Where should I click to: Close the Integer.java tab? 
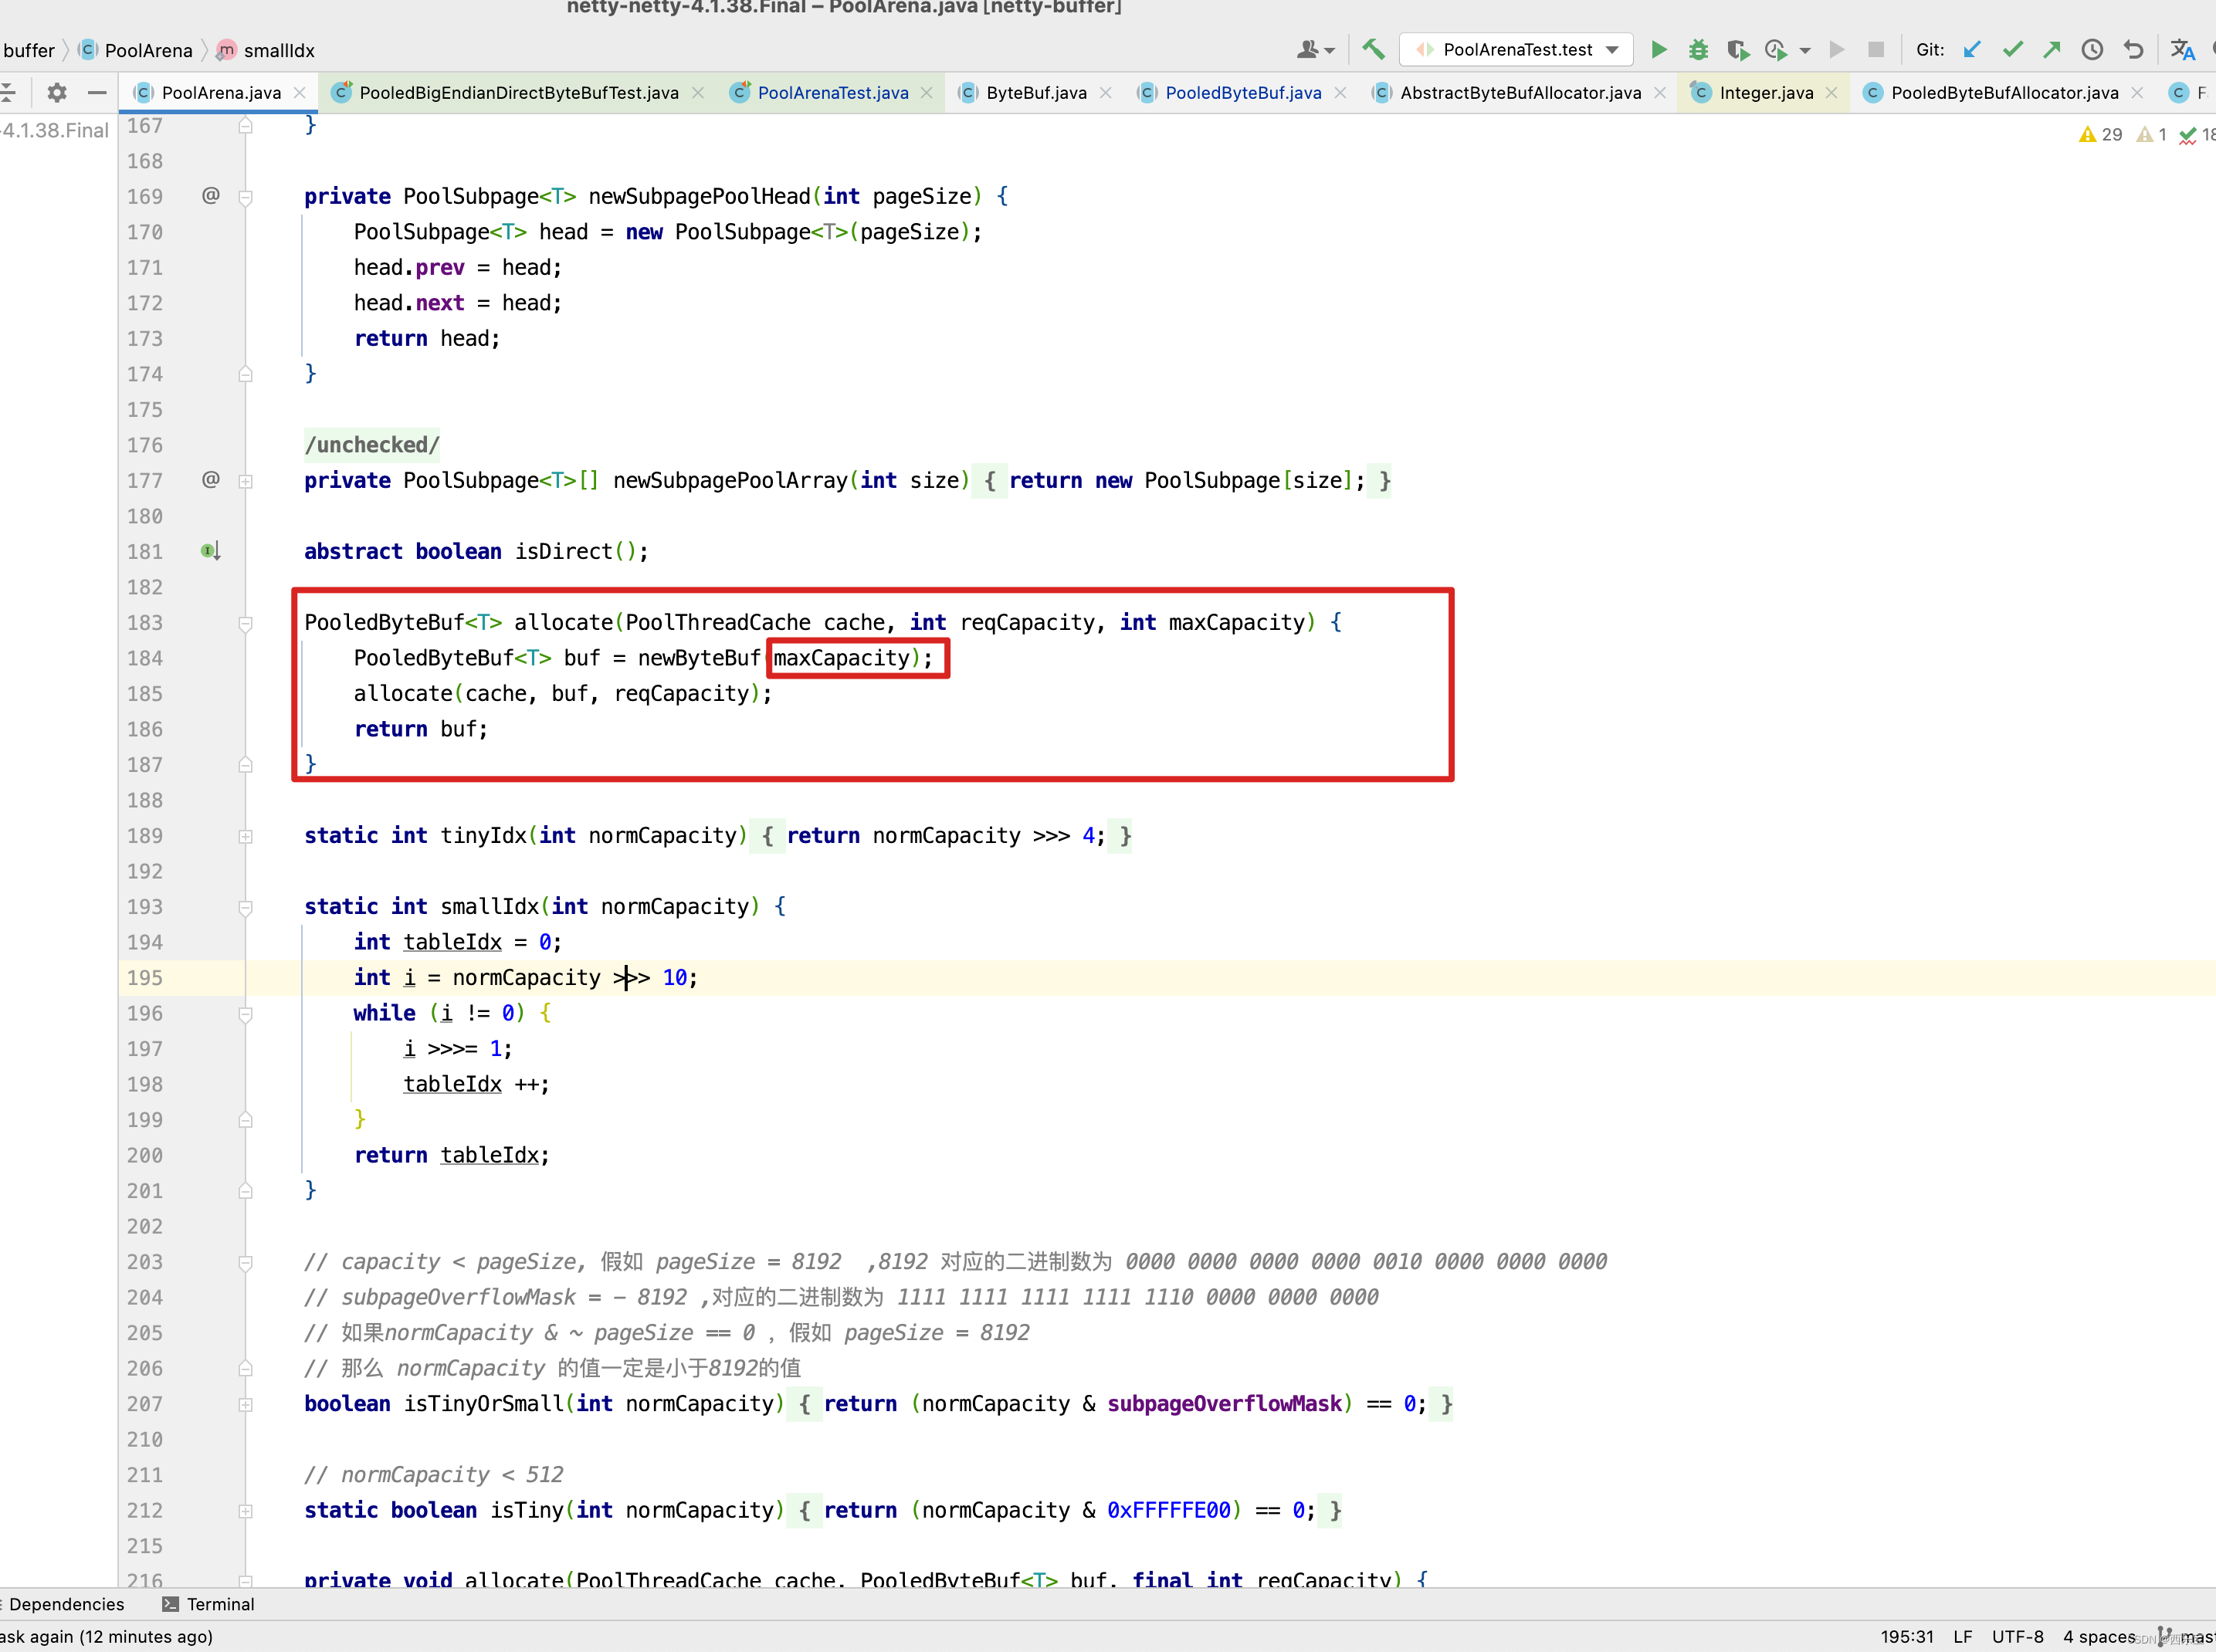point(1831,93)
